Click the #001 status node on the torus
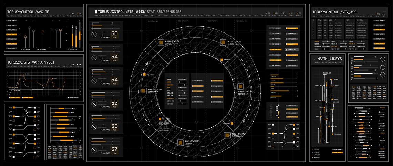 point(224,42)
